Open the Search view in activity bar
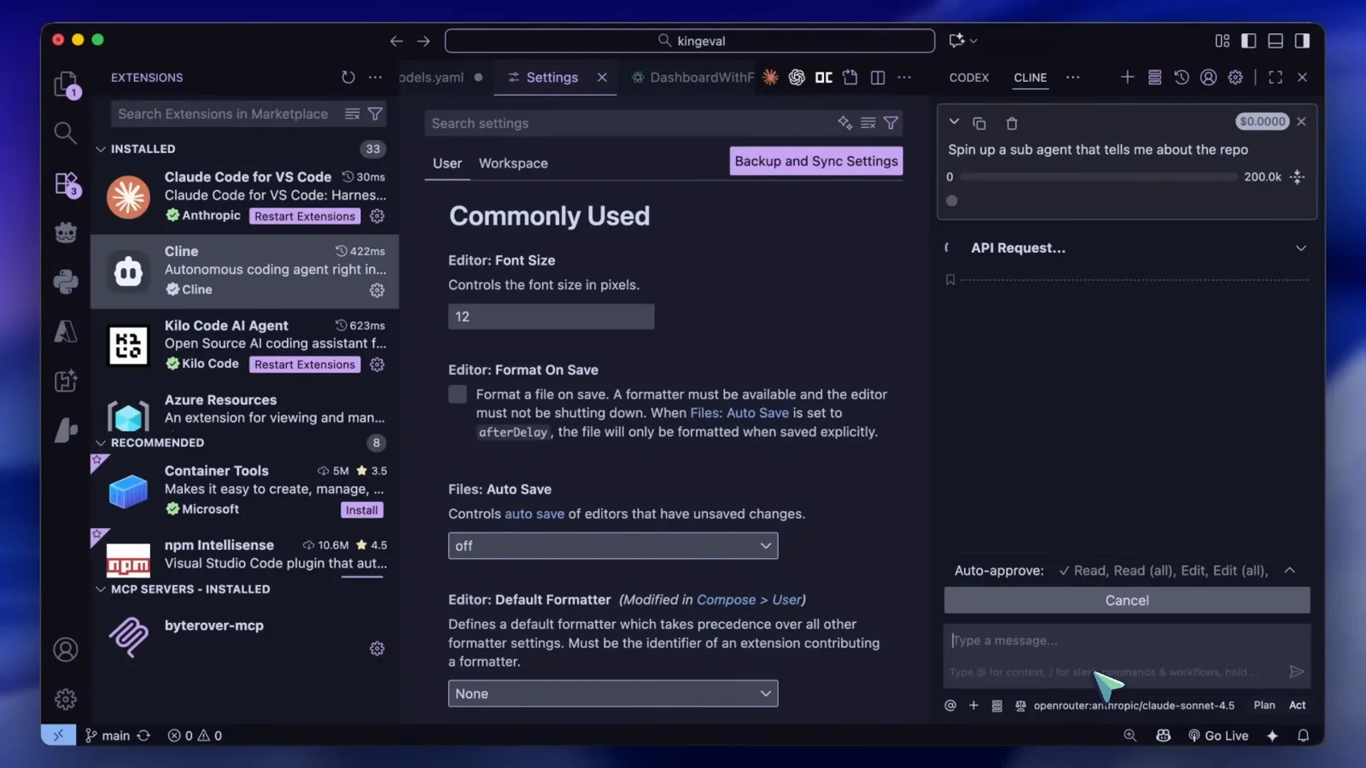This screenshot has width=1366, height=768. coord(65,132)
